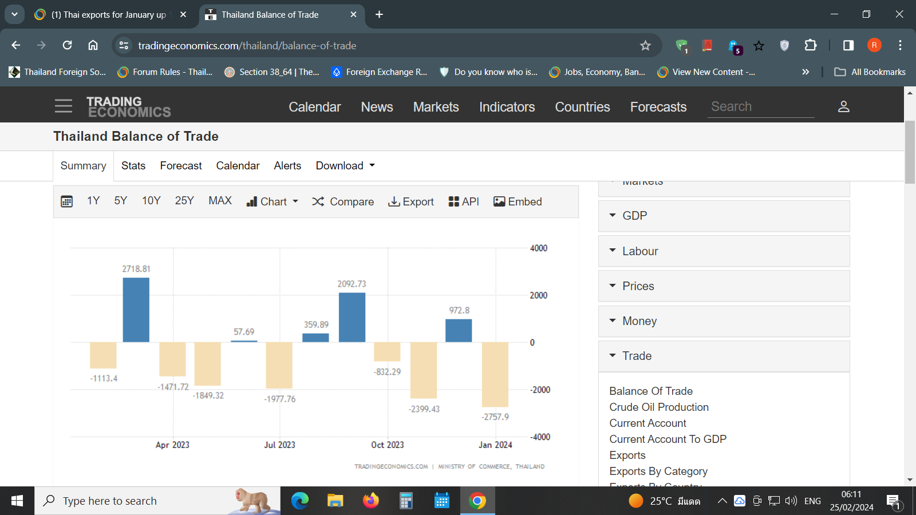916x515 pixels.
Task: Select the 5Y time range
Action: pos(121,200)
